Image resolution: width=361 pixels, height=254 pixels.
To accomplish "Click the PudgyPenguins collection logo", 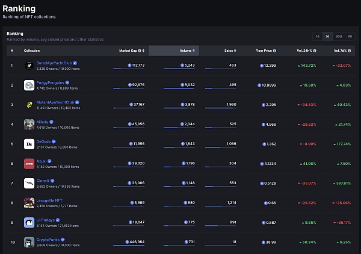I will tap(29, 85).
